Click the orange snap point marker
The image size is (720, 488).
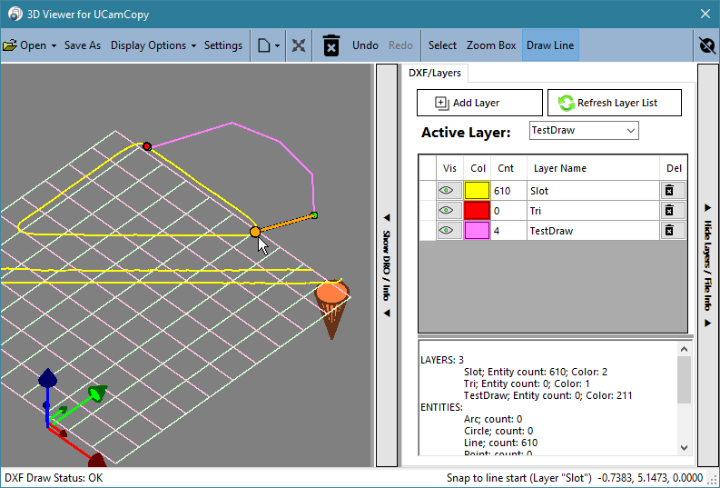point(255,232)
